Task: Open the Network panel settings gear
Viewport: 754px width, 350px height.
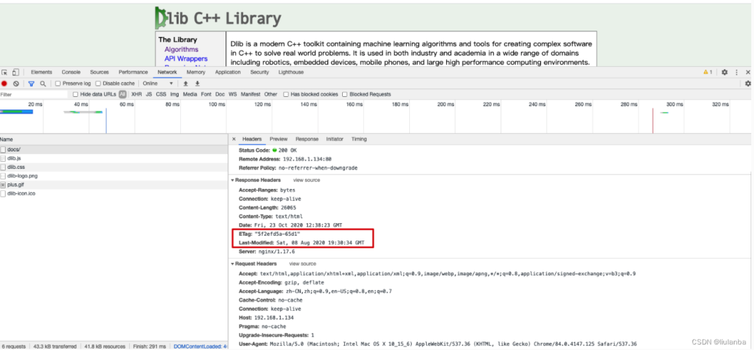Action: (x=748, y=84)
